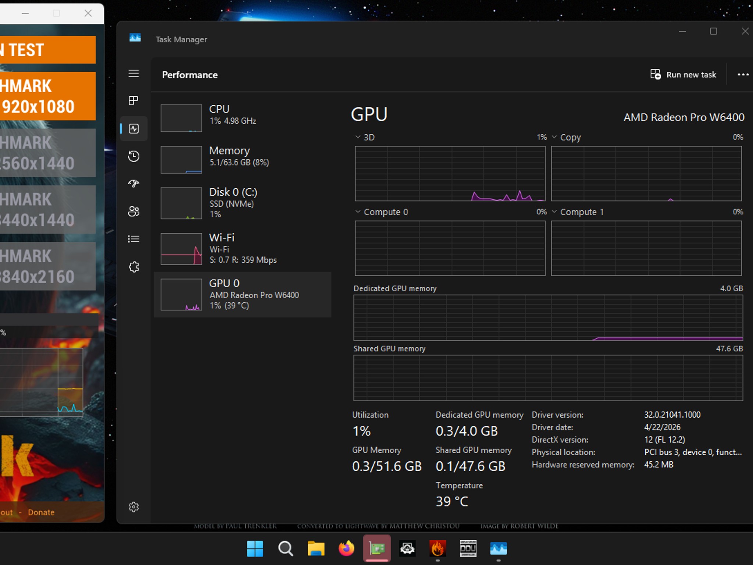Open App history page icon
The width and height of the screenshot is (753, 565).
point(133,156)
